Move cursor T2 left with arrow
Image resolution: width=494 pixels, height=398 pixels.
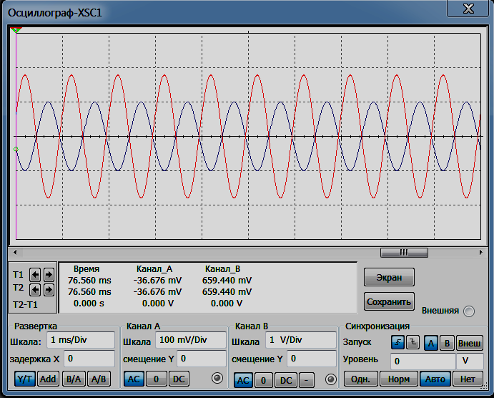[34, 289]
